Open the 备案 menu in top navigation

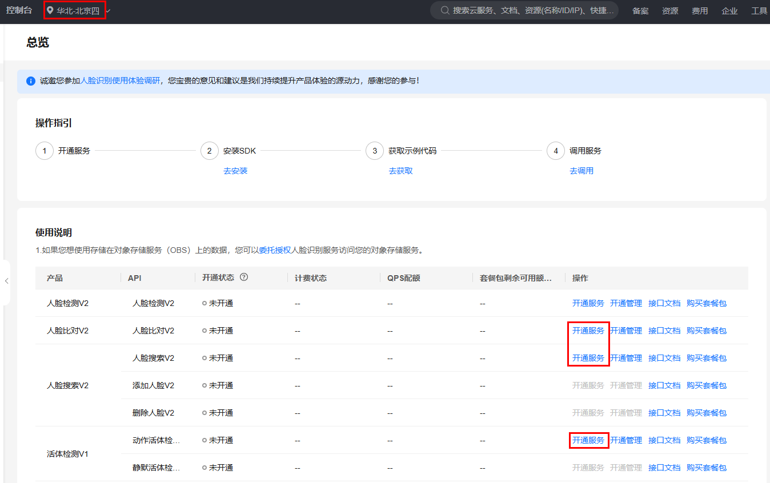[x=640, y=11]
